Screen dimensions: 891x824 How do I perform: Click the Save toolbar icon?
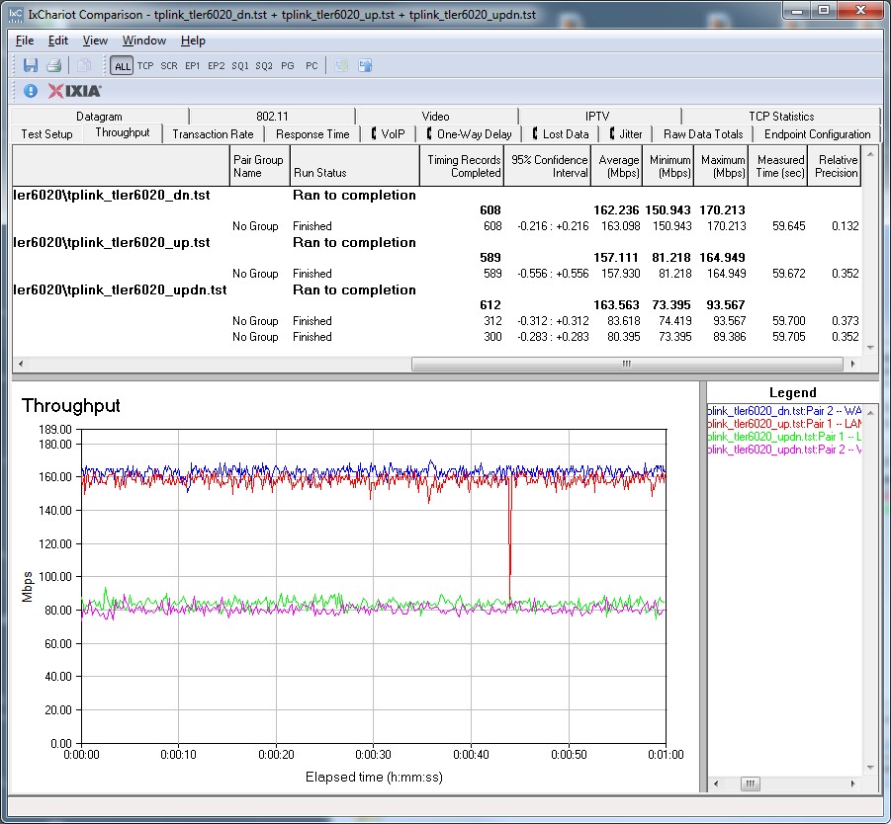(30, 65)
